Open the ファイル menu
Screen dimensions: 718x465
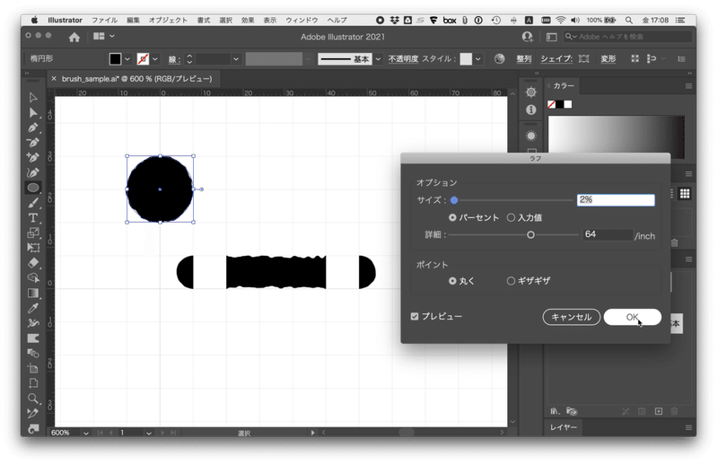[104, 20]
